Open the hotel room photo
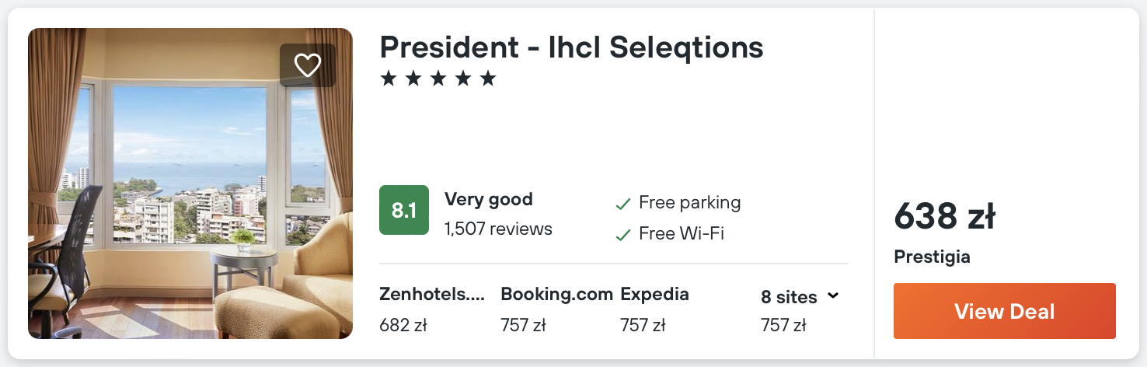 190,183
